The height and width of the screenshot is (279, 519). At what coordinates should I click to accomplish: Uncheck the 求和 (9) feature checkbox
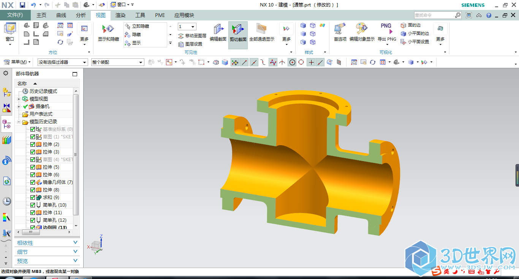[33, 197]
